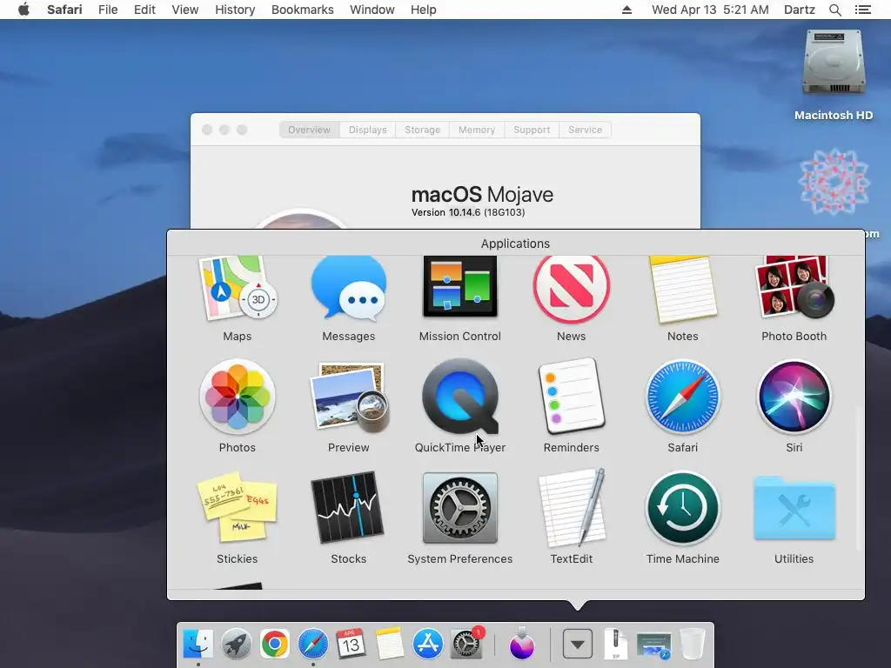Open the App Store from the Dock
Viewport: 891px width, 668px height.
[427, 644]
